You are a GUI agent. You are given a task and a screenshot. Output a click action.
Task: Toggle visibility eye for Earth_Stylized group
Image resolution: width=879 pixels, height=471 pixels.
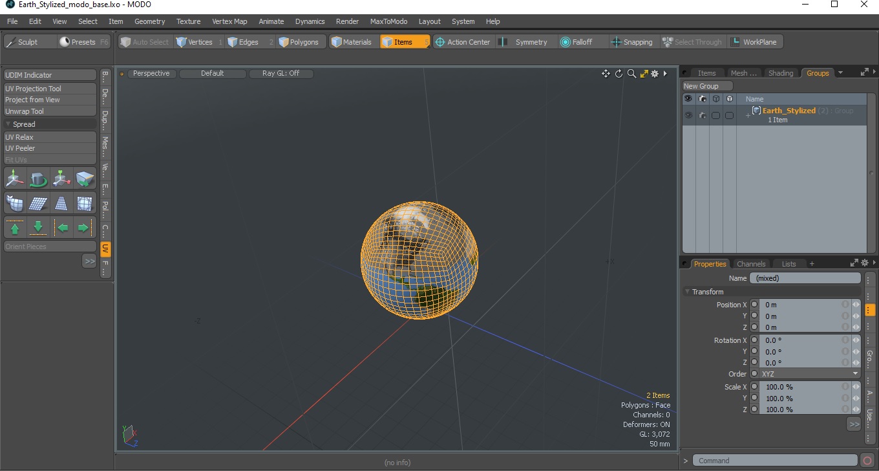688,115
